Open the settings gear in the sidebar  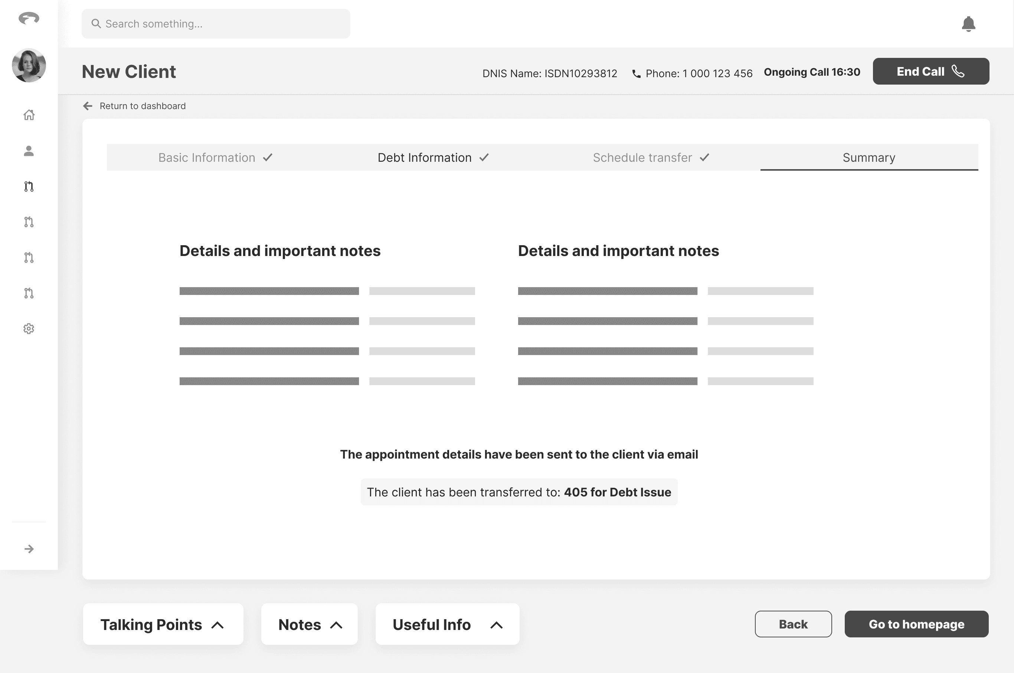point(29,329)
